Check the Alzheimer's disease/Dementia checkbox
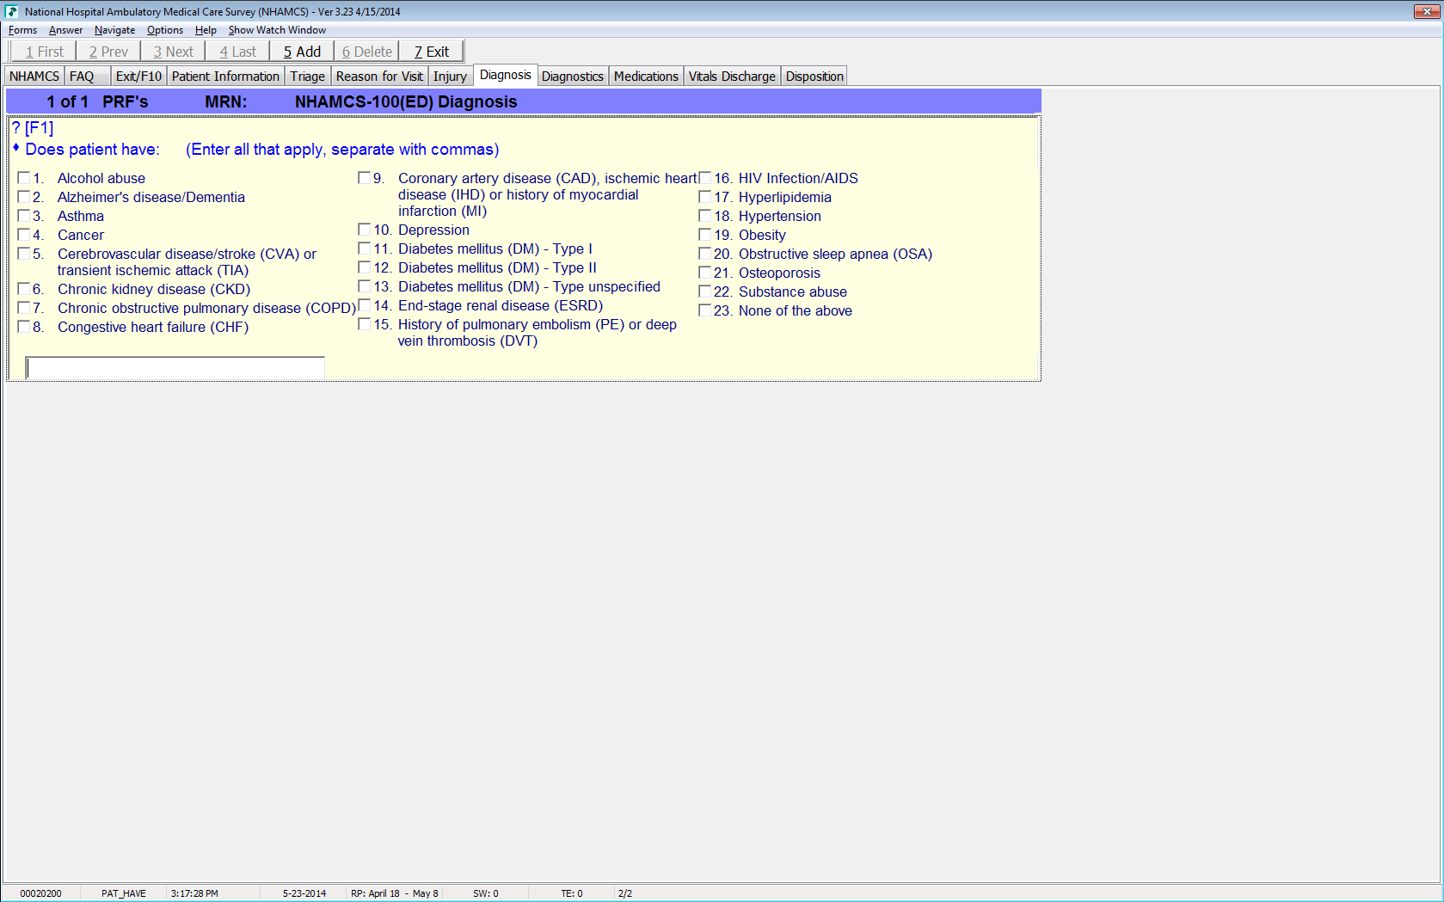 24,197
